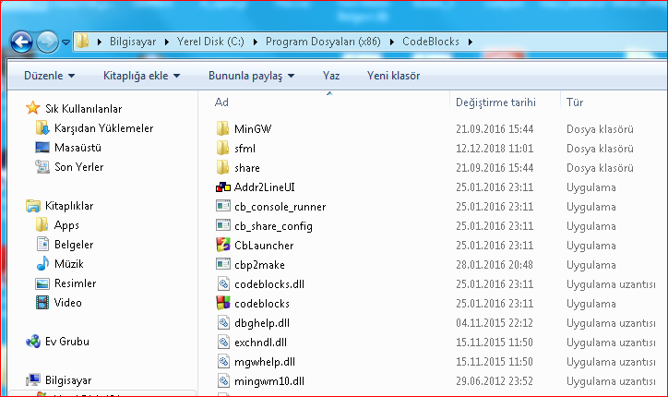Select the cb_console_runner application icon
Viewport: 668px width, 397px height.
click(x=222, y=206)
